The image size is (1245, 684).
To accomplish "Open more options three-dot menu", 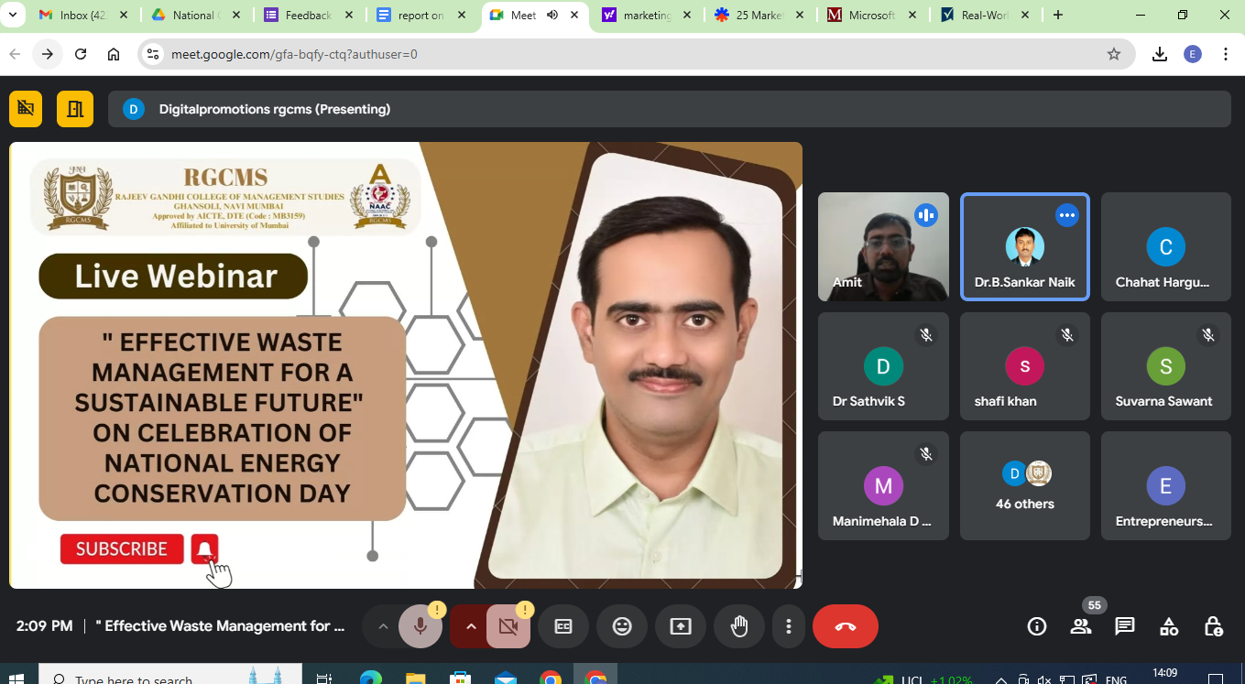I will pos(788,626).
